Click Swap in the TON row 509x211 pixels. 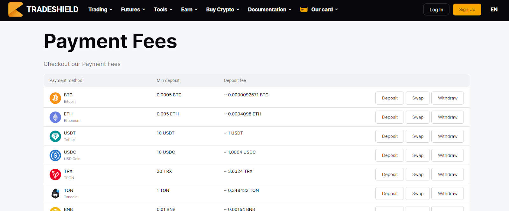pos(418,193)
